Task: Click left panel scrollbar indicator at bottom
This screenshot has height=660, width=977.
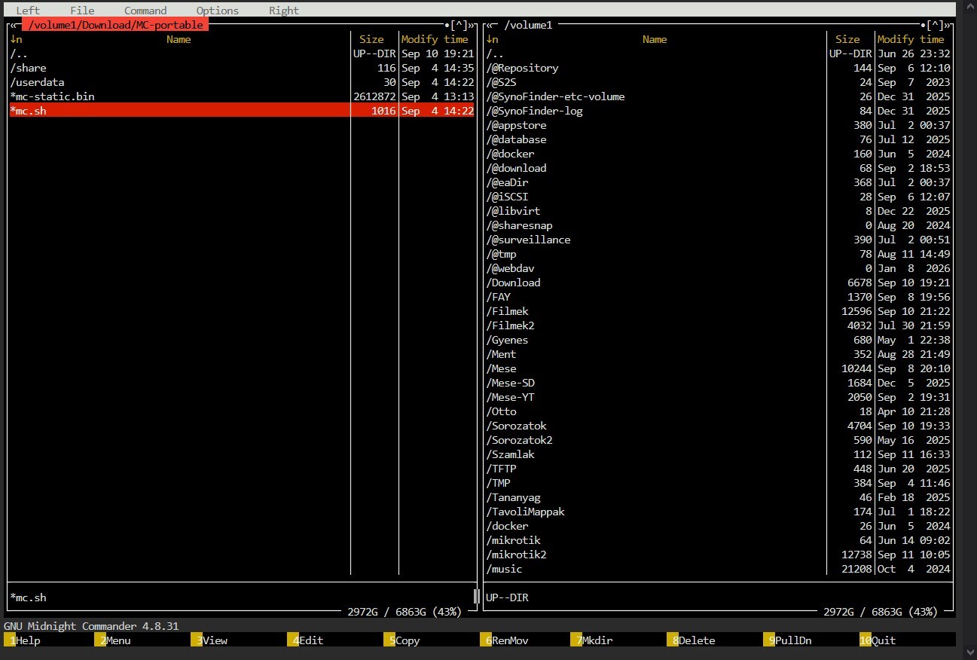Action: click(x=476, y=596)
